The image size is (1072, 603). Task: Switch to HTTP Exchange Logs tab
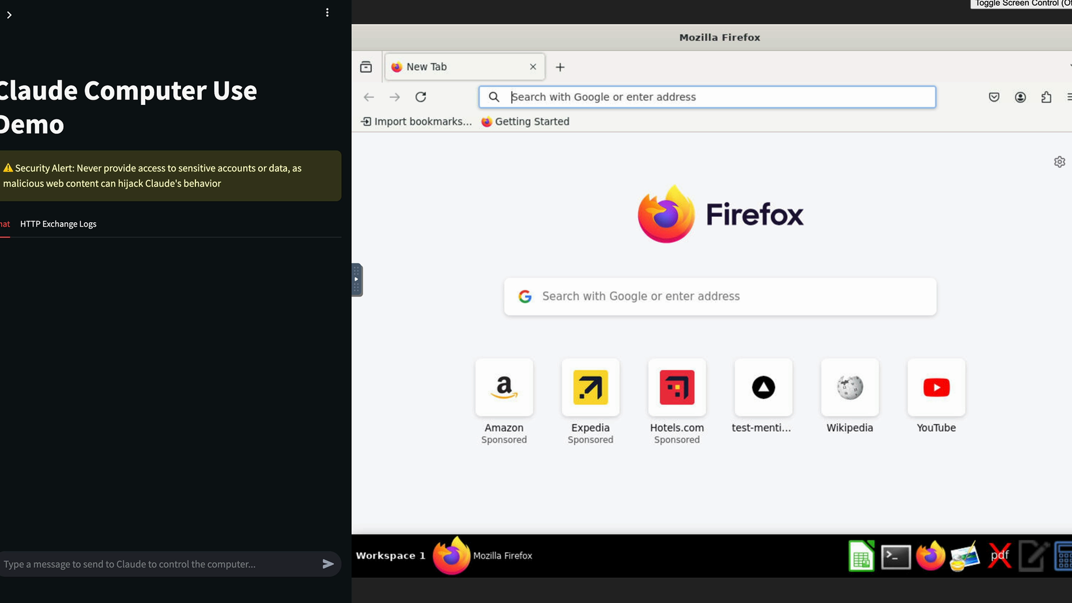58,224
